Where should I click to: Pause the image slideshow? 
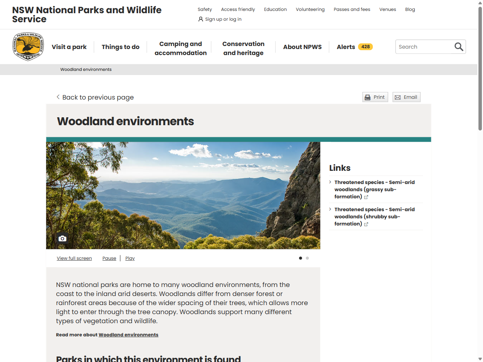pyautogui.click(x=109, y=258)
